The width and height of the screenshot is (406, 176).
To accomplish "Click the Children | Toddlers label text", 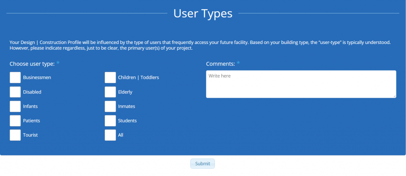I will tap(138, 78).
